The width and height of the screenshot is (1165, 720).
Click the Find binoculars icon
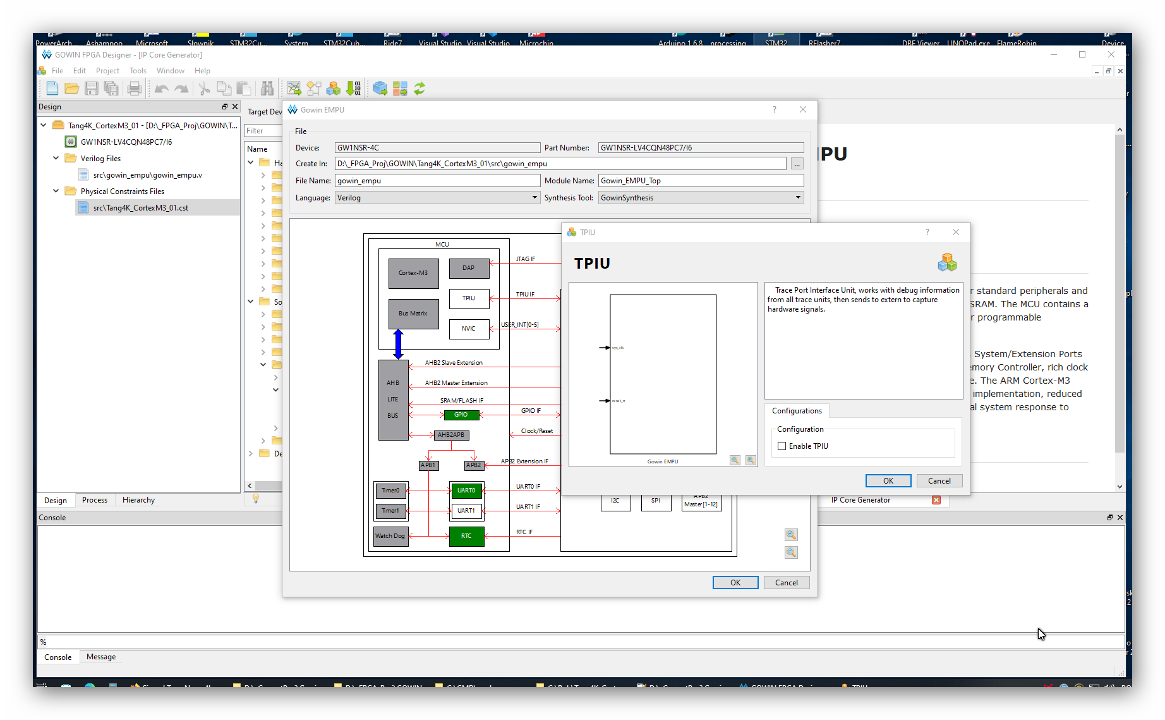point(267,88)
